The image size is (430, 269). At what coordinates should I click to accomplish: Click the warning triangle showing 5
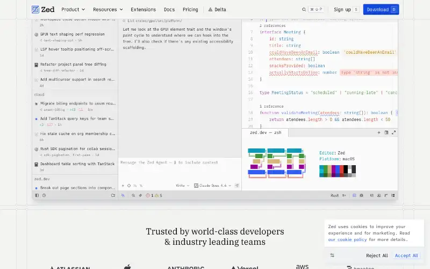click(159, 195)
